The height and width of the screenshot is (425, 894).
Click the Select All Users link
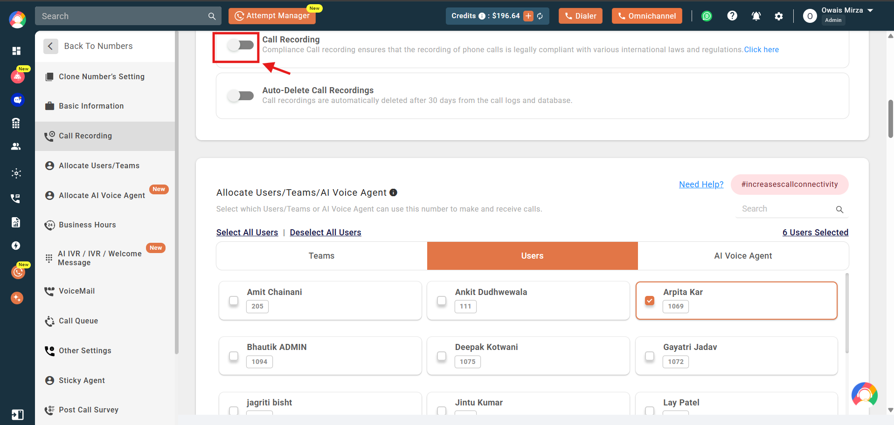pyautogui.click(x=247, y=233)
